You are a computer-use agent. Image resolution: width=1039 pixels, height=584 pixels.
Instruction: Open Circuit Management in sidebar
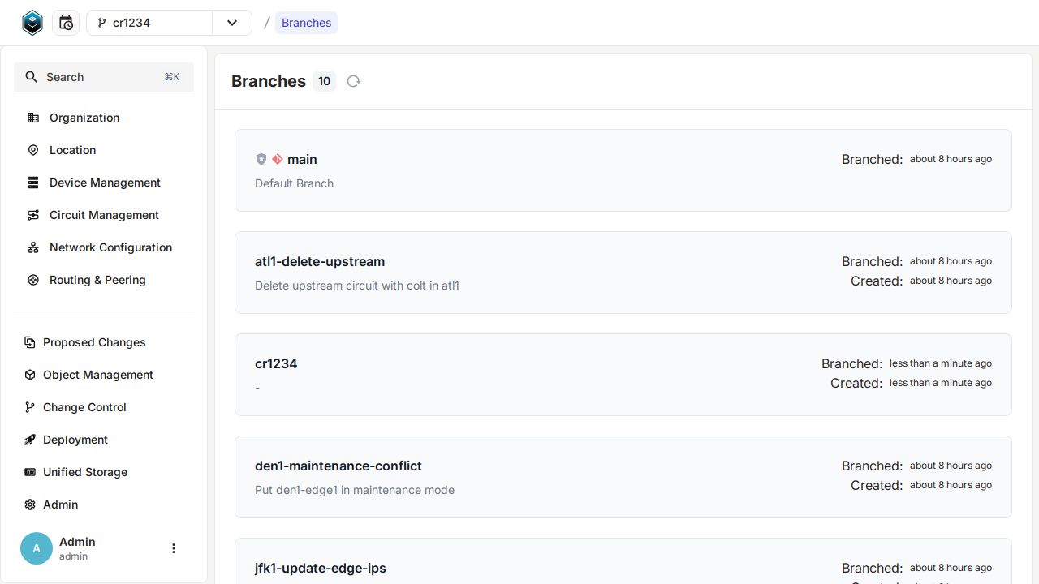[x=104, y=215]
